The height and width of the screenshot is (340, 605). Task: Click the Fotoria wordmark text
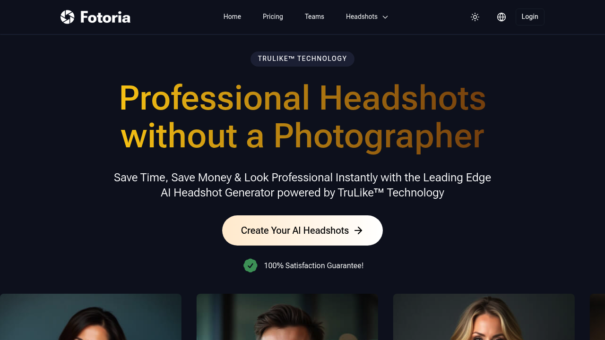coord(105,17)
